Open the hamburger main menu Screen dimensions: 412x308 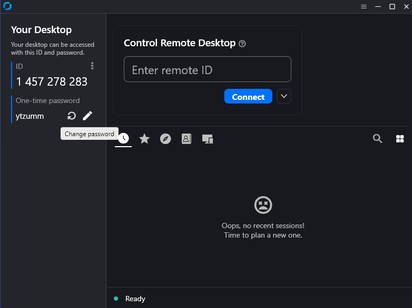[364, 6]
